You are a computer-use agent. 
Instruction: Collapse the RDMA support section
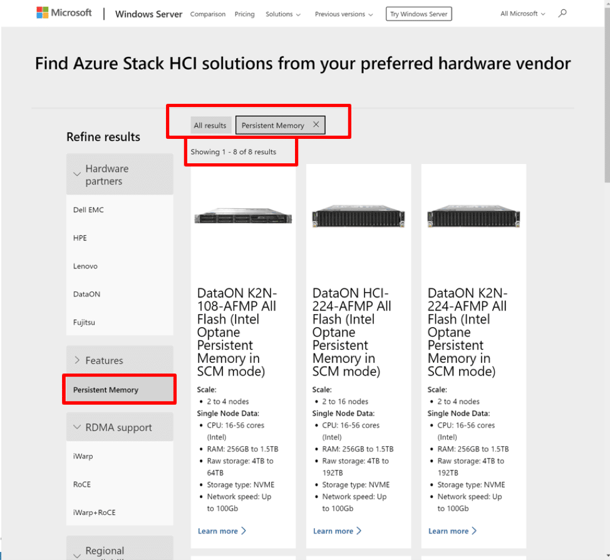[x=120, y=427]
